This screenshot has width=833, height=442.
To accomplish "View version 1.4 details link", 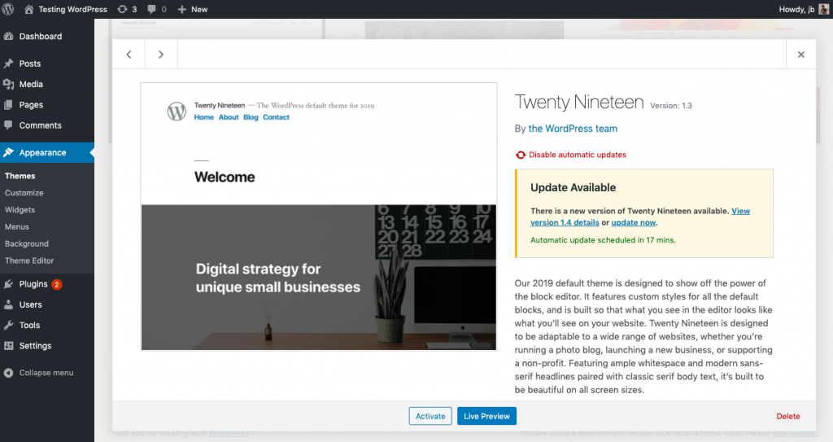I will tap(565, 222).
